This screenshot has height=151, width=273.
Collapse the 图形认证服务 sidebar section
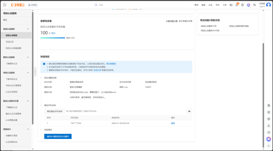[x=28, y=57]
